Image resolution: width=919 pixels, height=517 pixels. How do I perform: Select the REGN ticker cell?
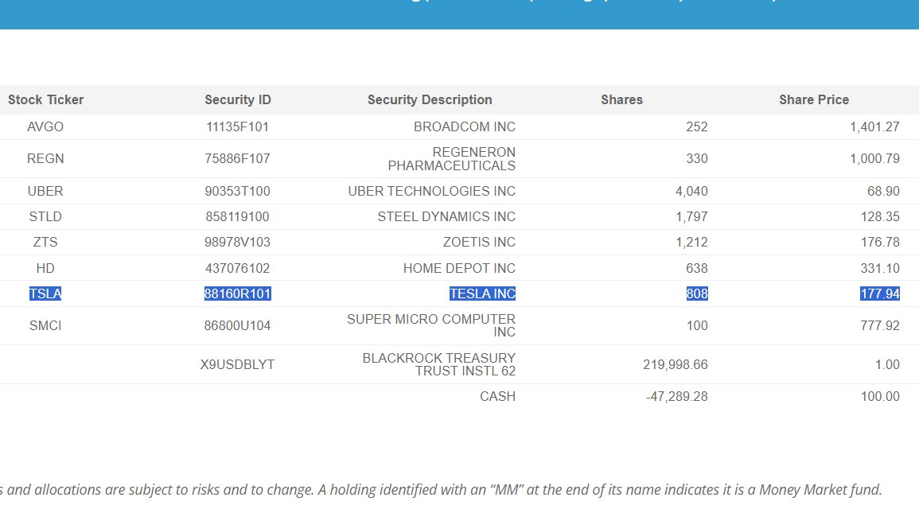[45, 158]
